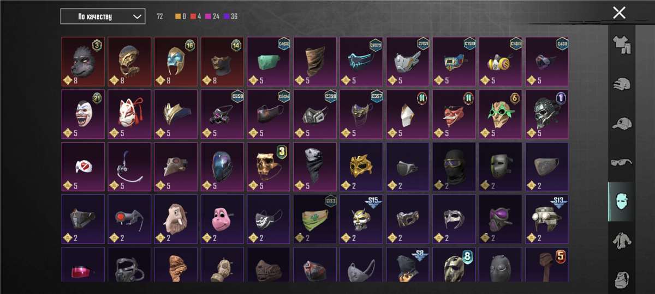655x294 pixels.
Task: Switch to the cap headwear category
Action: pos(621,123)
